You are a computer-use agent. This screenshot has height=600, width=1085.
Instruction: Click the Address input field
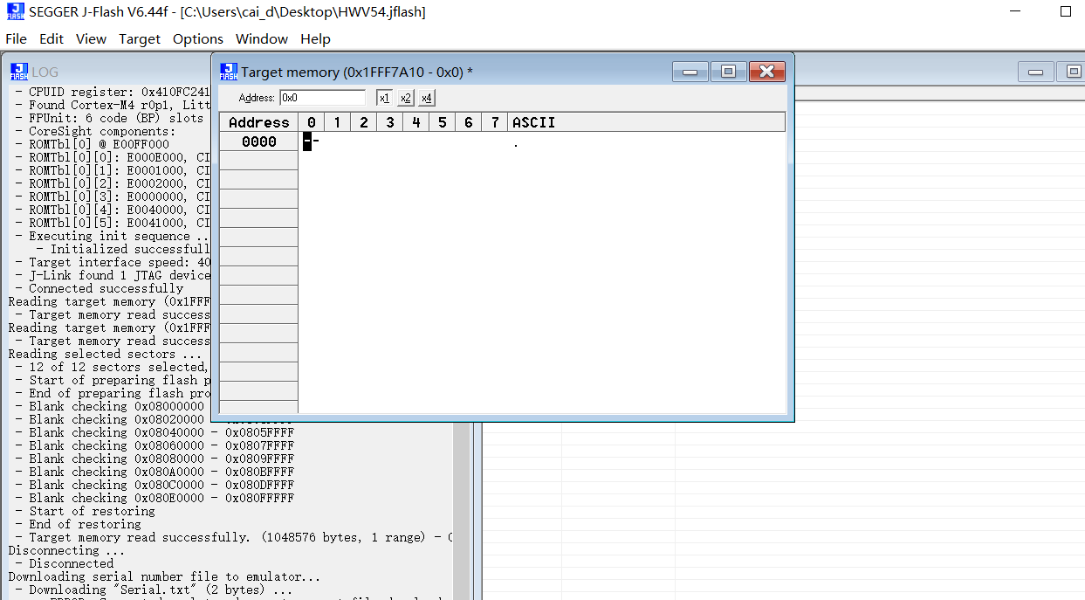click(x=322, y=98)
